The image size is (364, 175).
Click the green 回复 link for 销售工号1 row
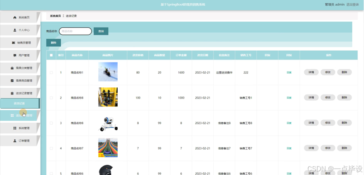289,98
